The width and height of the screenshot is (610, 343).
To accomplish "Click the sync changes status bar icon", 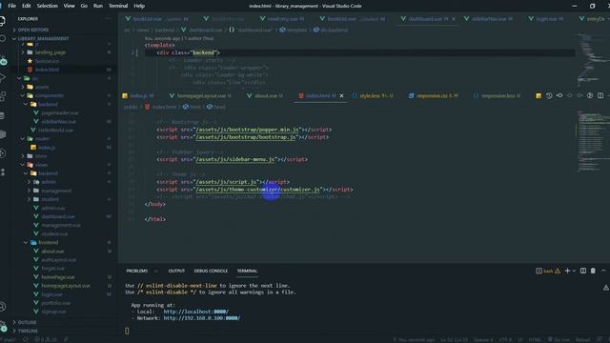I will [x=26, y=339].
